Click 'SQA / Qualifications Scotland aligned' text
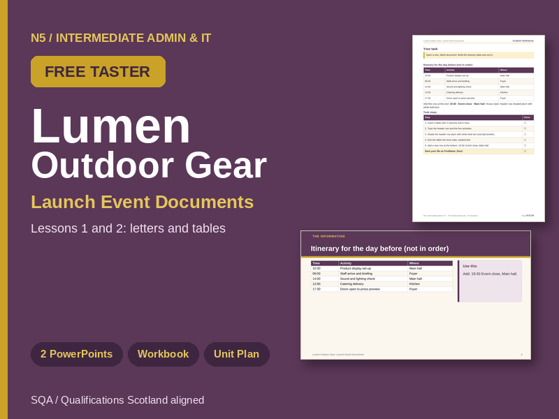Image resolution: width=559 pixels, height=419 pixels. click(117, 400)
